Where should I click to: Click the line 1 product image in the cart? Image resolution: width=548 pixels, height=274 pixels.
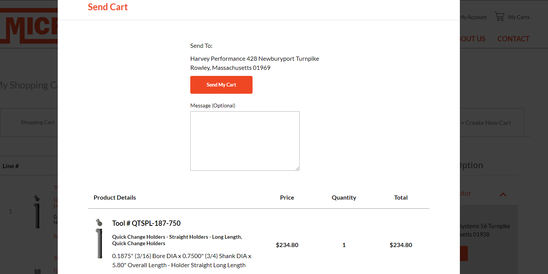(x=37, y=211)
